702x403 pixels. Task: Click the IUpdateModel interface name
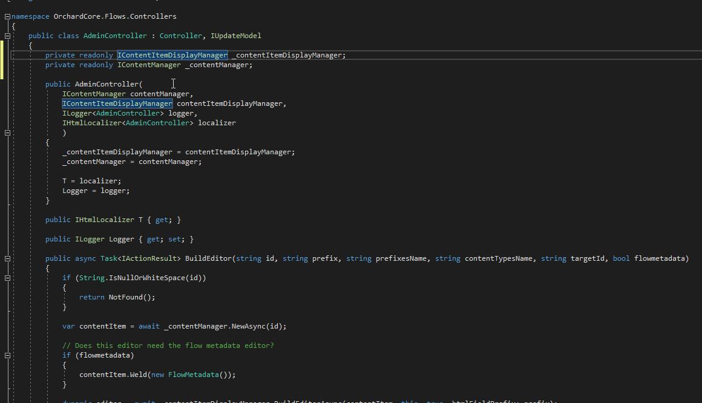click(x=236, y=35)
